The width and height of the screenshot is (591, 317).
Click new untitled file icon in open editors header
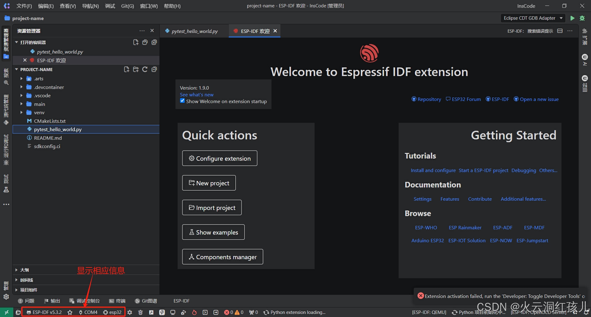[x=136, y=42]
